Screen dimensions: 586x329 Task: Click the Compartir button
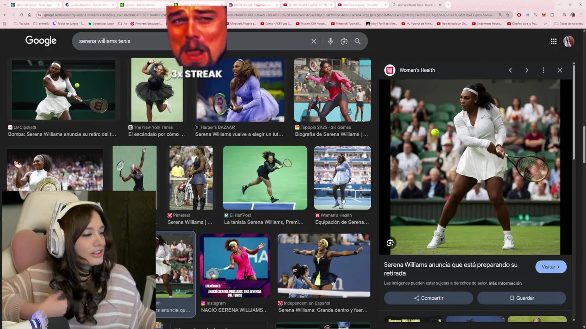(x=429, y=298)
